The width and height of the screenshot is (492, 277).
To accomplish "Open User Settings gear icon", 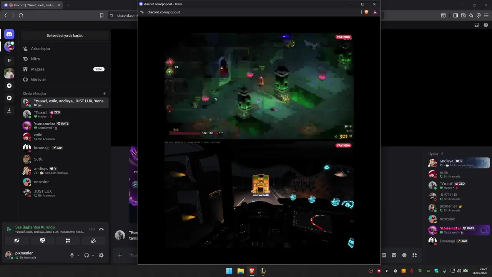I will (x=101, y=255).
